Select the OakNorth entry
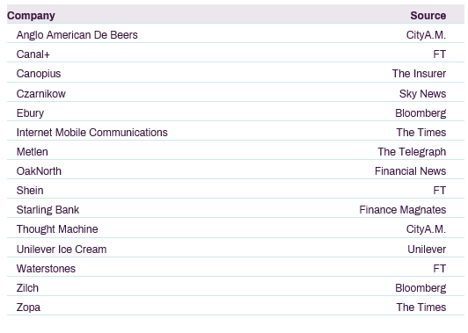This screenshot has width=468, height=333. pyautogui.click(x=39, y=171)
